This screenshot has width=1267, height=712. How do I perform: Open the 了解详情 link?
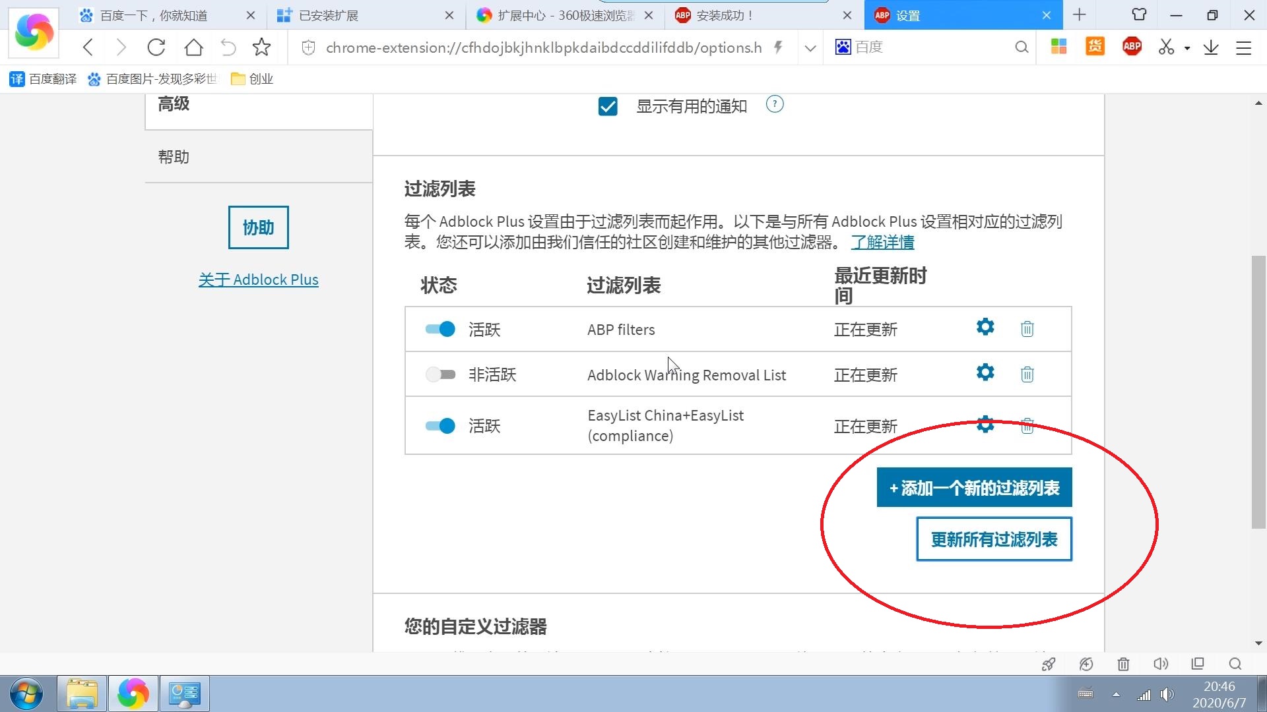pos(883,243)
